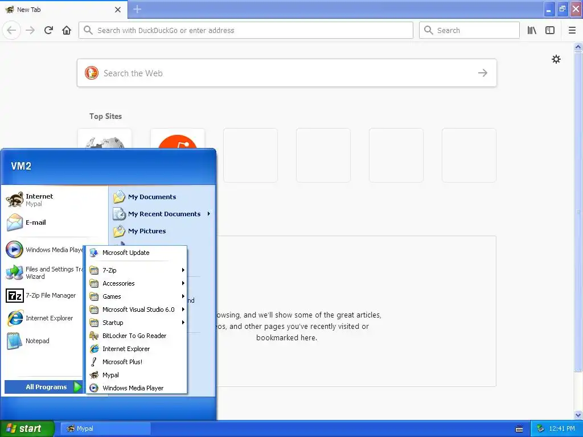583x437 pixels.
Task: Expand the Accessories submenu
Action: coord(137,283)
